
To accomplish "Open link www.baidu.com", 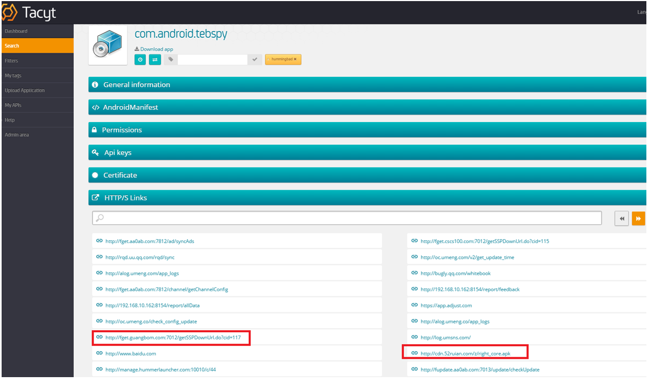I will point(131,354).
